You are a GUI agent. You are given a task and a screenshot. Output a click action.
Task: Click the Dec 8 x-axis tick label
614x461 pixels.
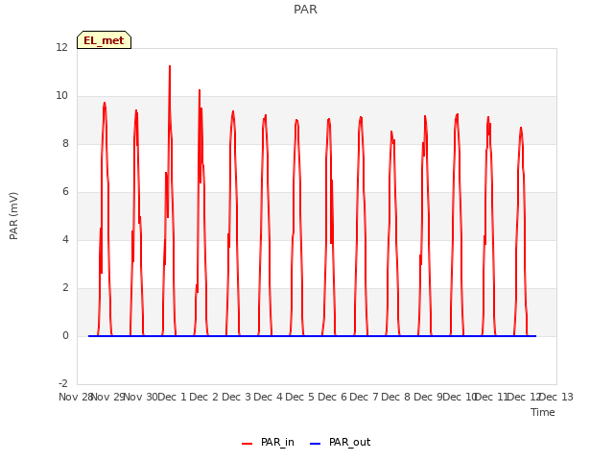point(396,397)
